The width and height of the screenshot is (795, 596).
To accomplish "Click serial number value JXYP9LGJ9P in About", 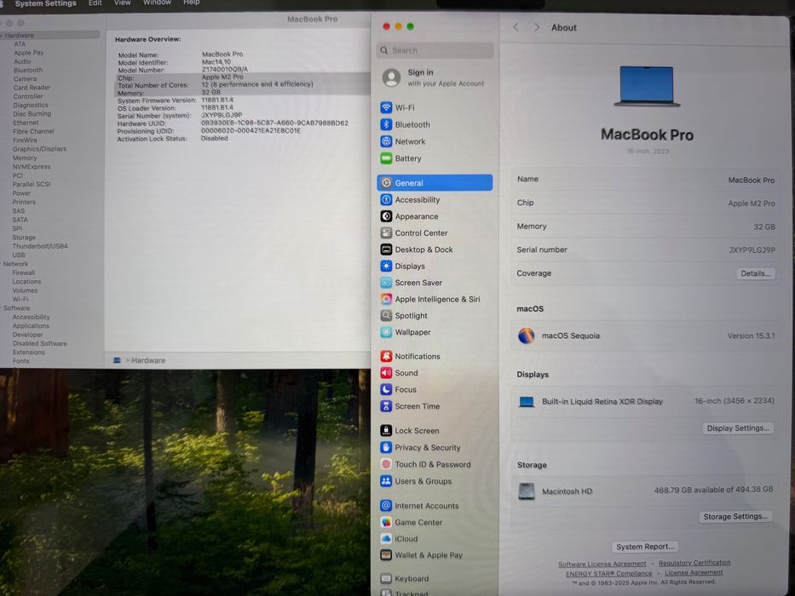I will point(752,249).
